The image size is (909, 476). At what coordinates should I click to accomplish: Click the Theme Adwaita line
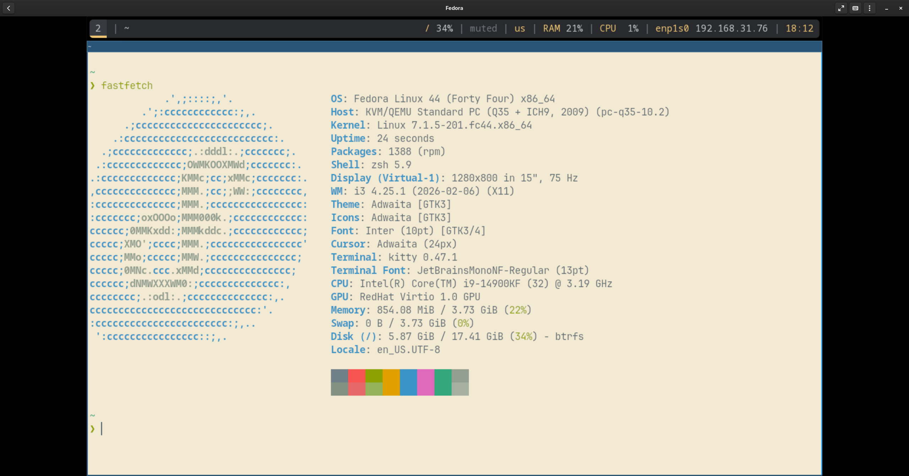click(x=391, y=204)
